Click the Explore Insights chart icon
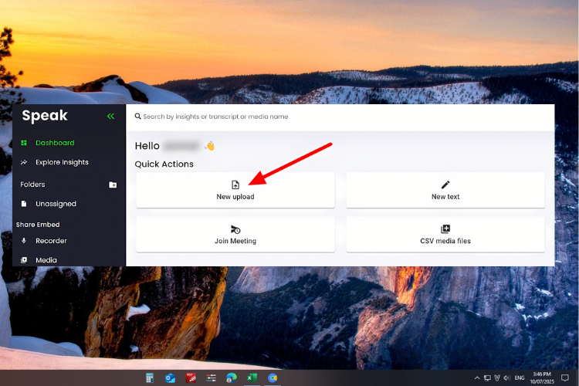Image resolution: width=579 pixels, height=386 pixels. coord(24,162)
